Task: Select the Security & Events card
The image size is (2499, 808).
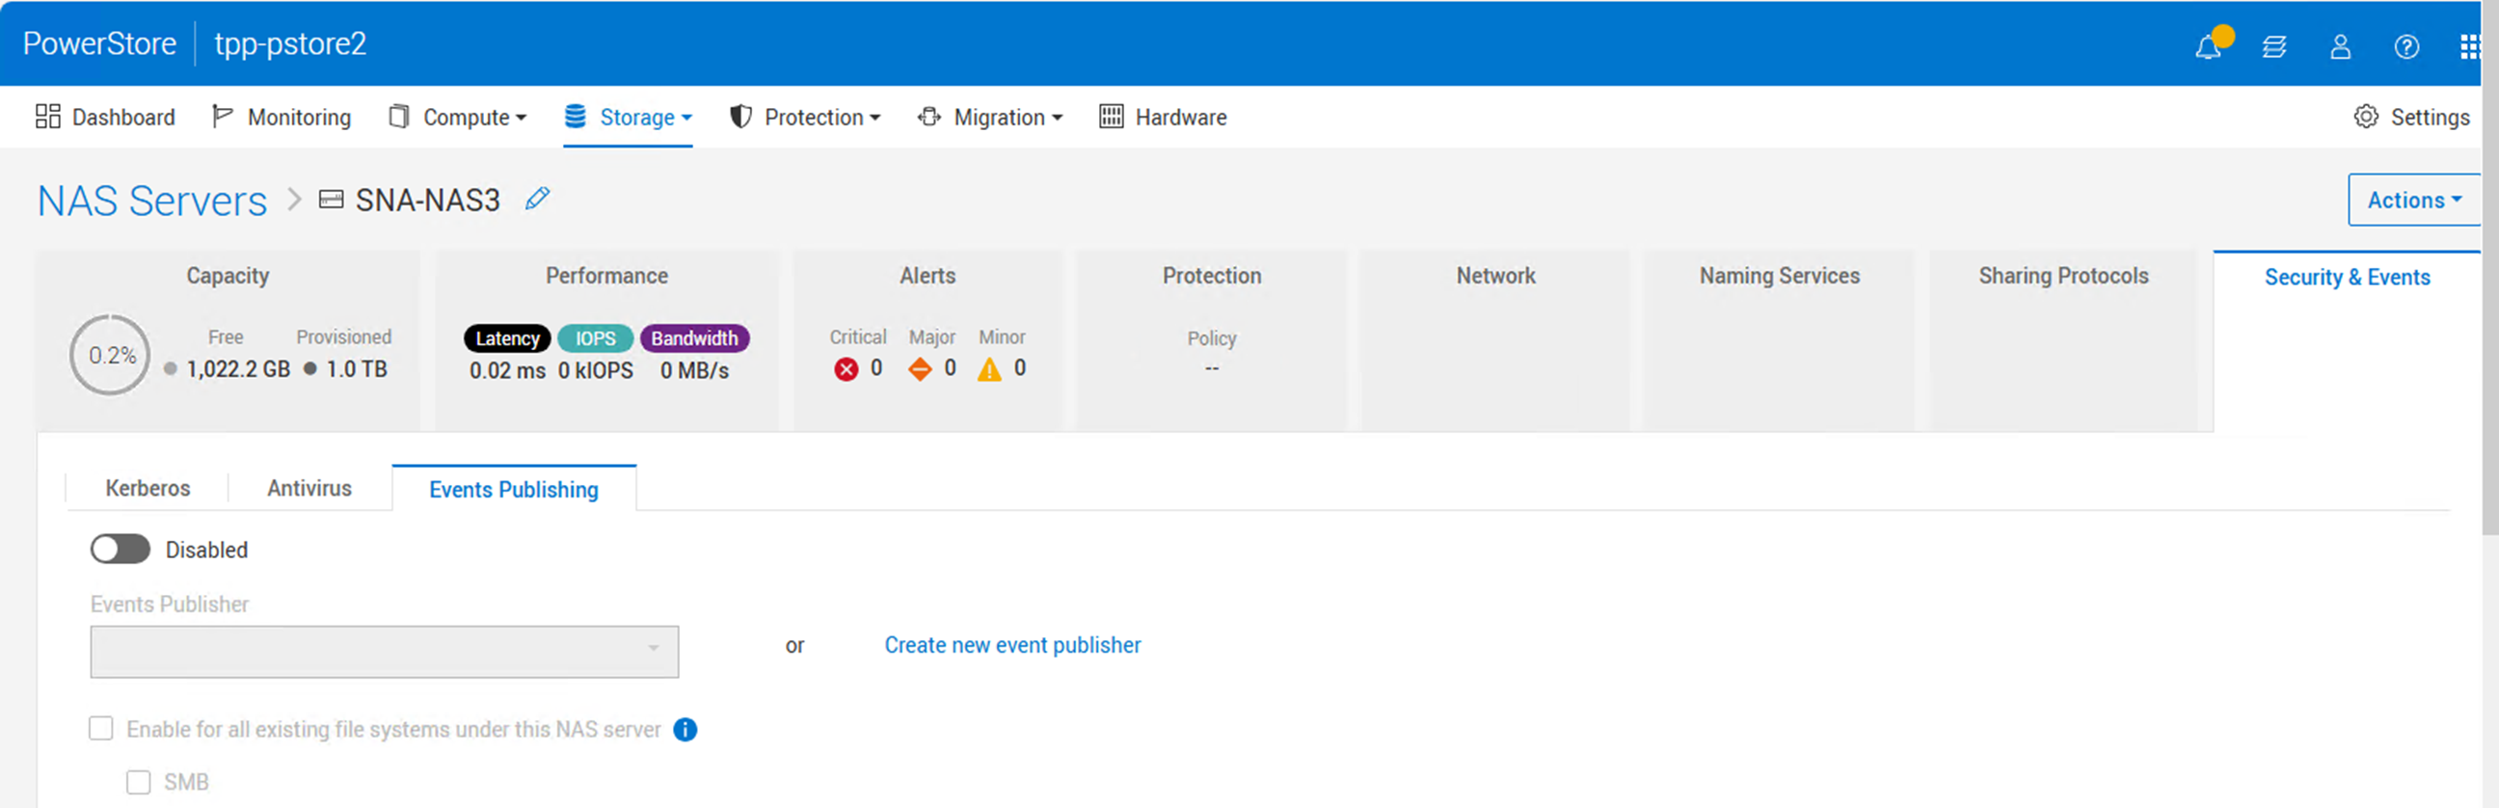Action: [x=2348, y=340]
